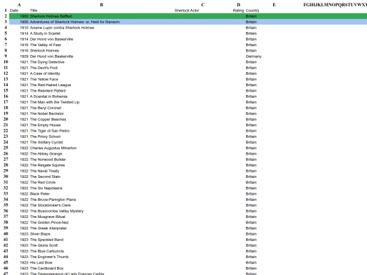Click 'The Abbey Grange' cell
Image resolution: width=367 pixels, height=275 pixels.
point(46,153)
